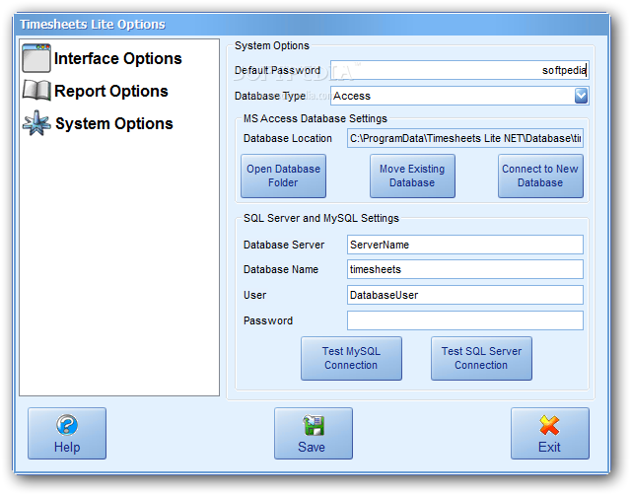
Task: Click the Timesheets Lite Options title bar
Action: (x=312, y=25)
